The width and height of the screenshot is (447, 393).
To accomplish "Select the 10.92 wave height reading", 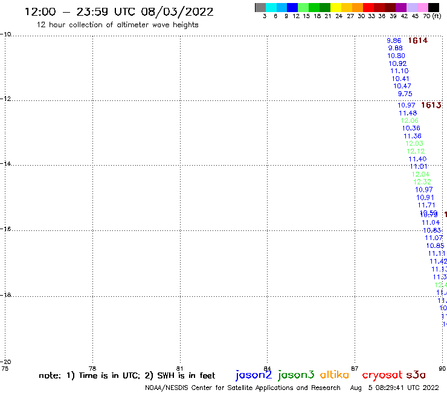I will [x=397, y=63].
